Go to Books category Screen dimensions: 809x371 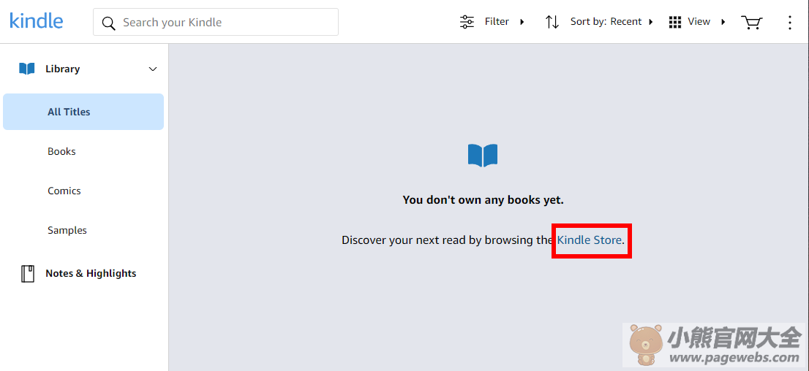click(x=62, y=151)
